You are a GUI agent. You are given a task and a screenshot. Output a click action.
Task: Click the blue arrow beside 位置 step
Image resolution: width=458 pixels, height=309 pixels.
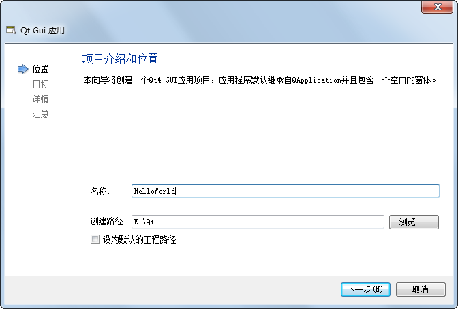pyautogui.click(x=22, y=69)
